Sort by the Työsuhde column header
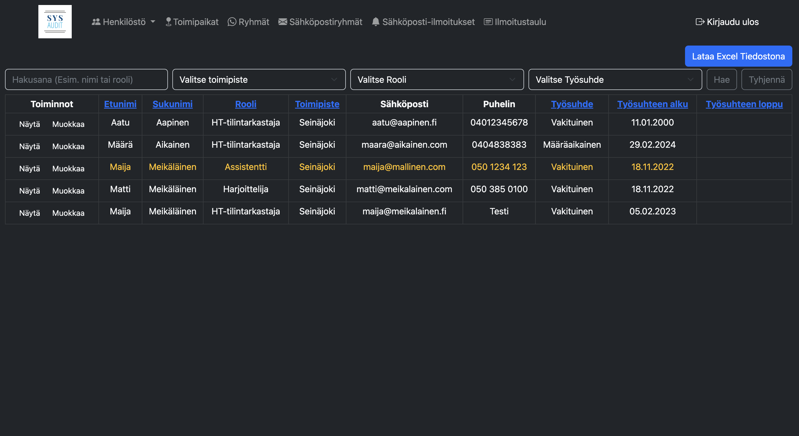799x436 pixels. coord(572,104)
